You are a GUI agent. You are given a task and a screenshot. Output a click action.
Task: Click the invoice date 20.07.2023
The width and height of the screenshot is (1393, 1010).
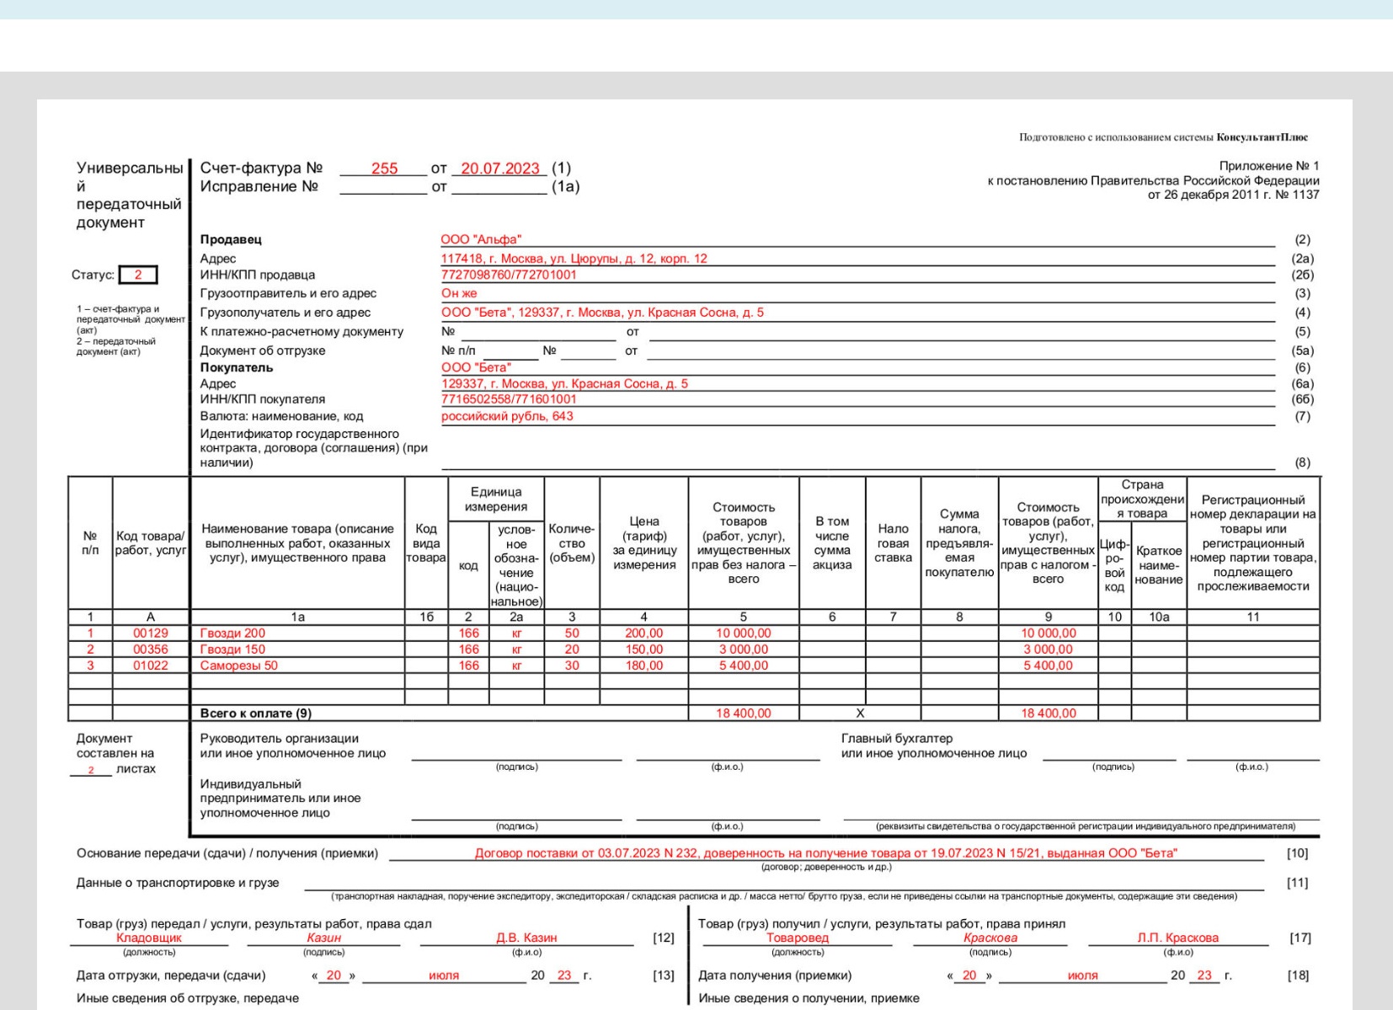coord(499,168)
